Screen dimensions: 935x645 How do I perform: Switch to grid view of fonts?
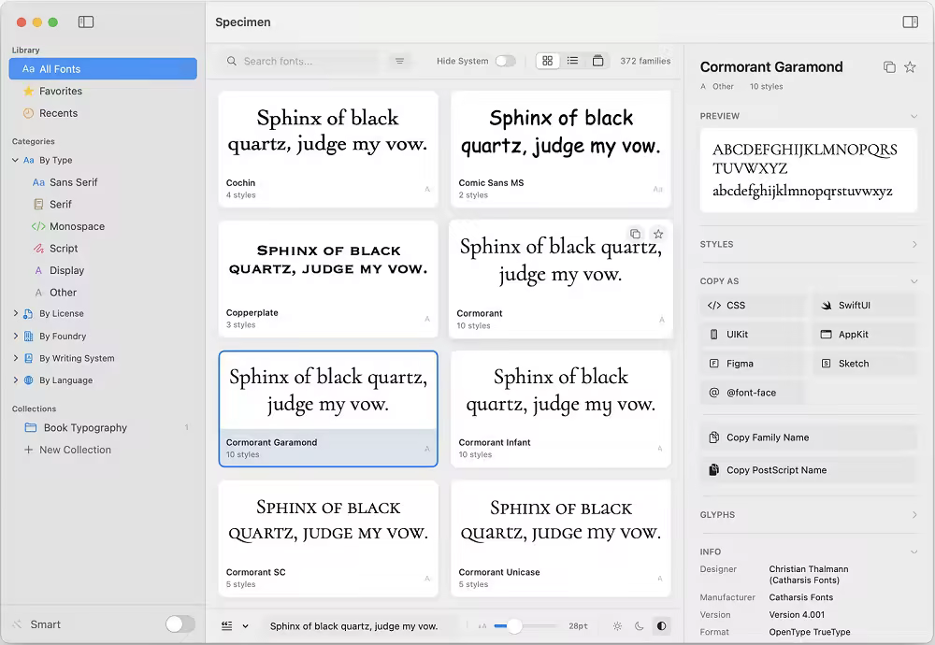click(548, 60)
